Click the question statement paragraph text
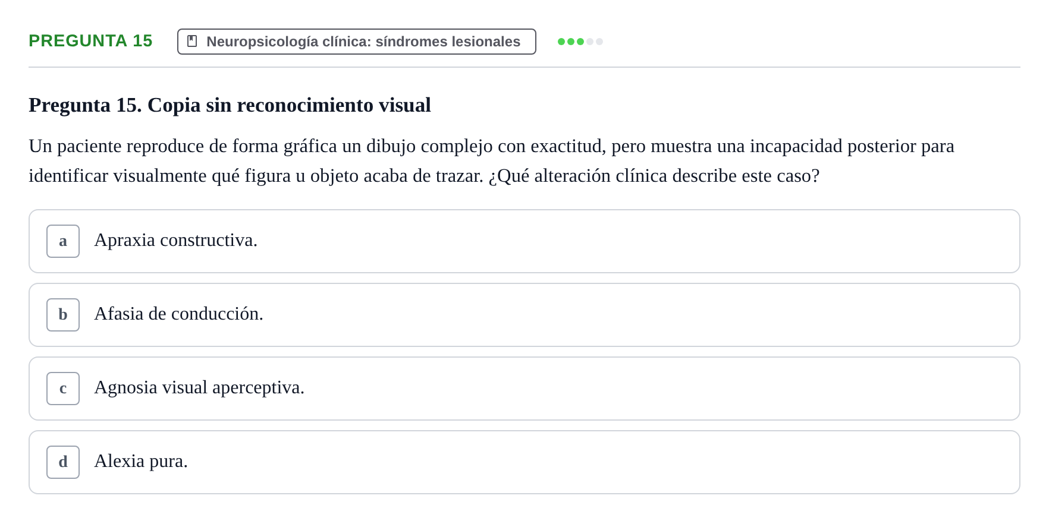The image size is (1049, 524). click(x=491, y=161)
